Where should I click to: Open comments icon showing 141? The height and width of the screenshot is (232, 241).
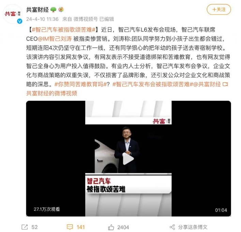[x=70, y=227]
